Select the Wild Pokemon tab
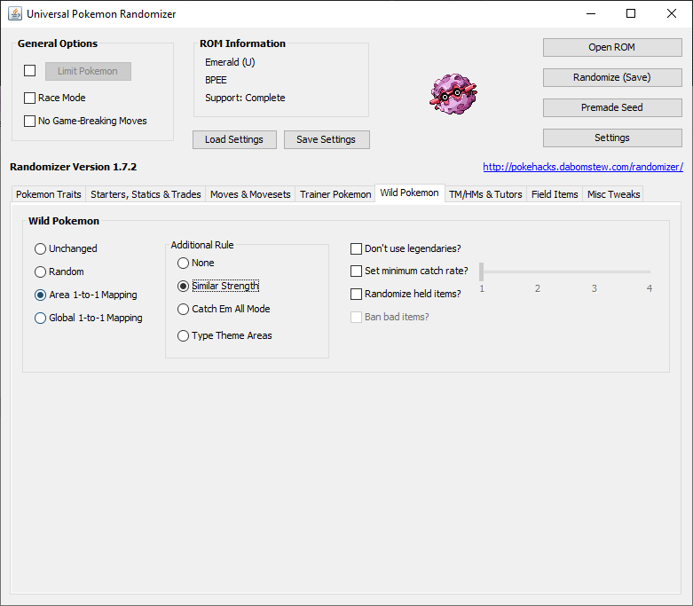693x606 pixels. pos(410,193)
